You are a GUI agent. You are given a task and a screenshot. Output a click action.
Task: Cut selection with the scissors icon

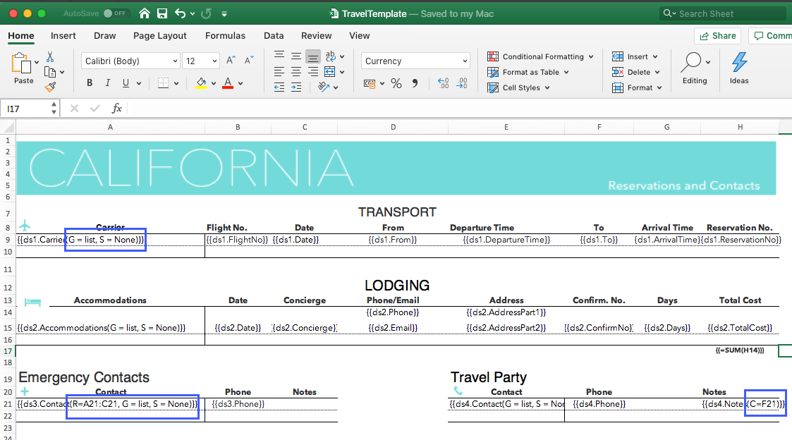(x=50, y=56)
